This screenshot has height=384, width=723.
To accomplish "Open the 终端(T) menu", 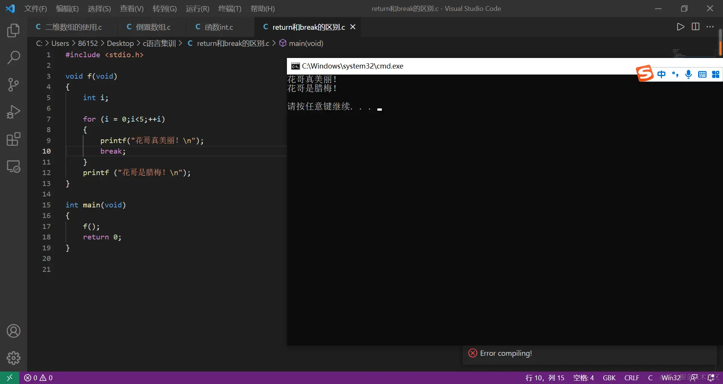I will (x=230, y=8).
